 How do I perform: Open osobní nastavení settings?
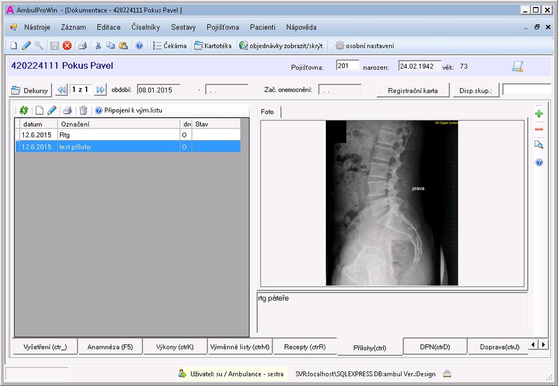point(365,46)
